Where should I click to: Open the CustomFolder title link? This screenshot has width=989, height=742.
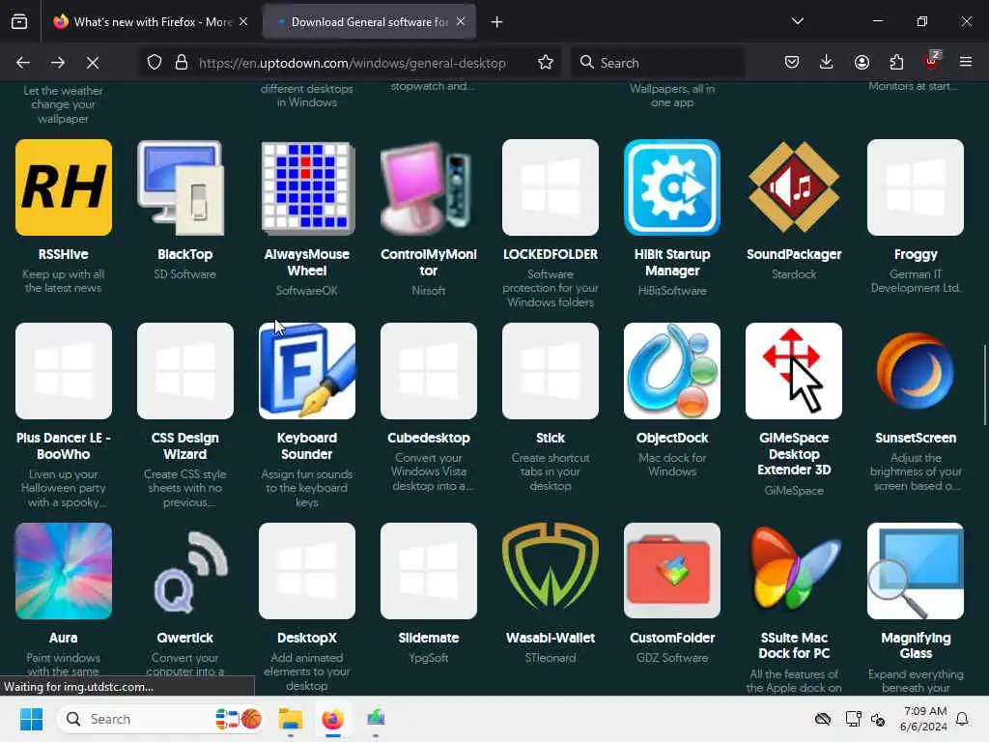[672, 638]
